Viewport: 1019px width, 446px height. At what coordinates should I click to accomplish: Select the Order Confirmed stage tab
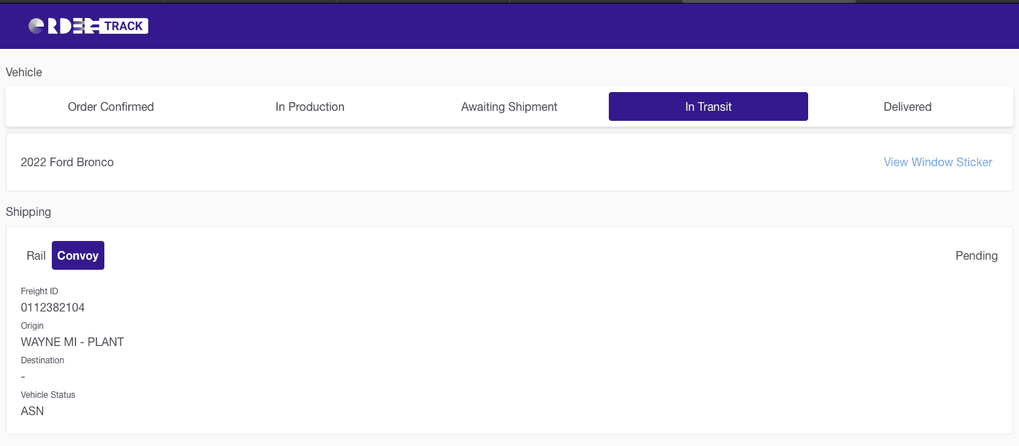coord(111,106)
